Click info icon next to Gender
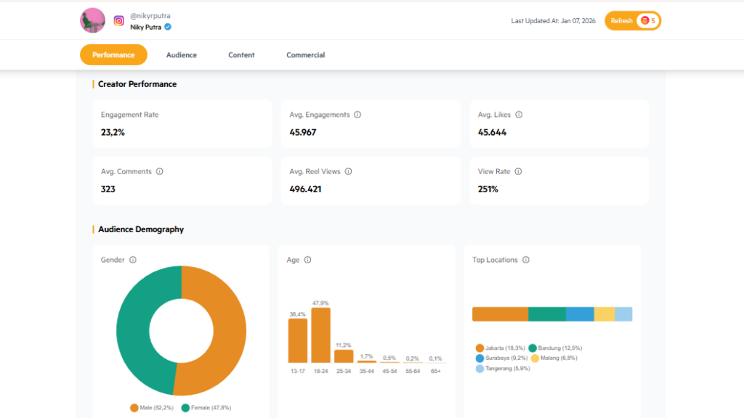Image resolution: width=744 pixels, height=418 pixels. pyautogui.click(x=133, y=260)
